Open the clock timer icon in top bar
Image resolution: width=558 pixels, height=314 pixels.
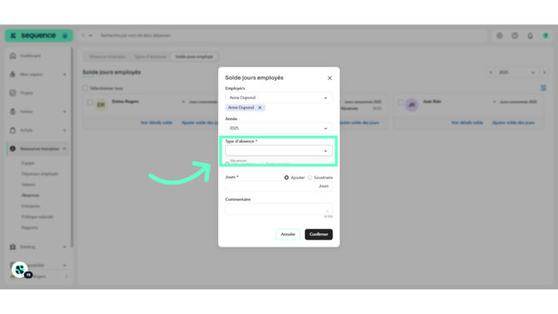[515, 36]
